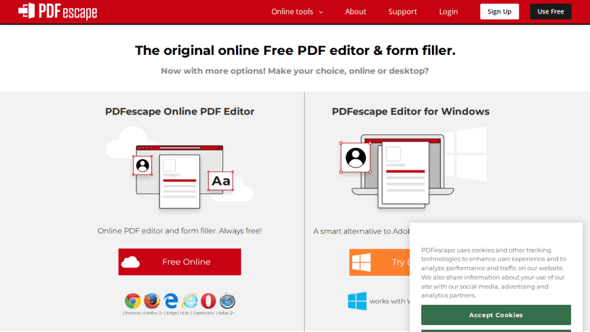Click 'Online PDF editor and form filler' text
Image resolution: width=590 pixels, height=332 pixels.
point(179,231)
